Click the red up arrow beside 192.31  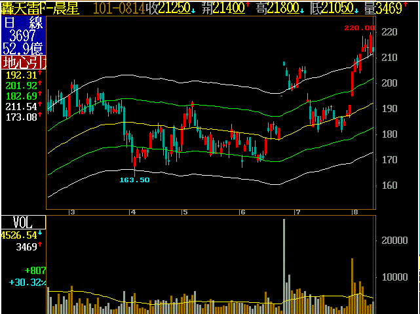coord(40,75)
